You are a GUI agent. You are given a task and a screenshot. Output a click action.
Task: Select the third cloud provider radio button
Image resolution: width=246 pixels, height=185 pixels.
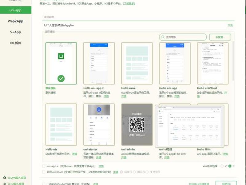click(147, 172)
